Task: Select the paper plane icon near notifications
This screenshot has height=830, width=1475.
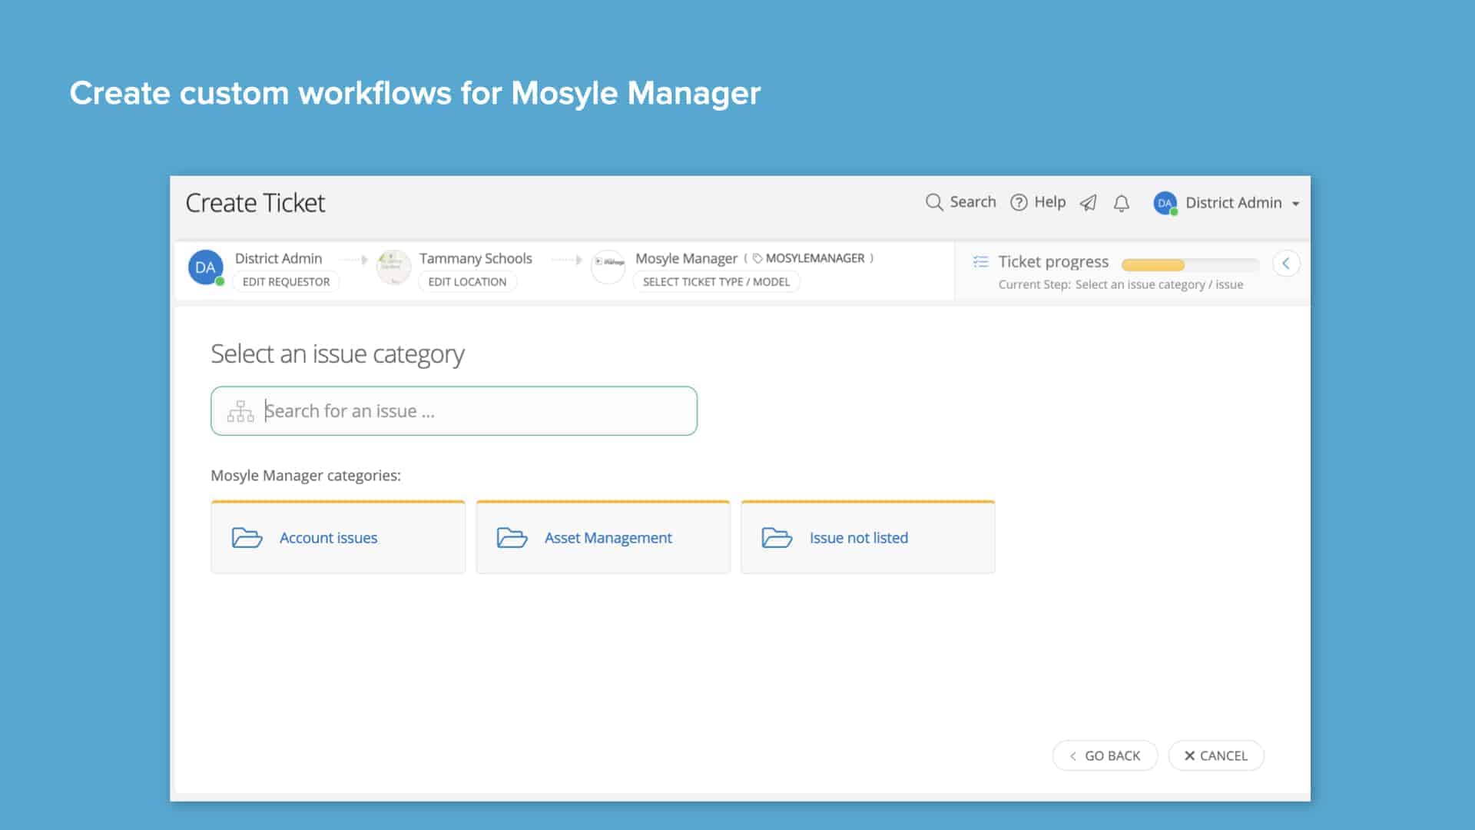Action: [1089, 203]
